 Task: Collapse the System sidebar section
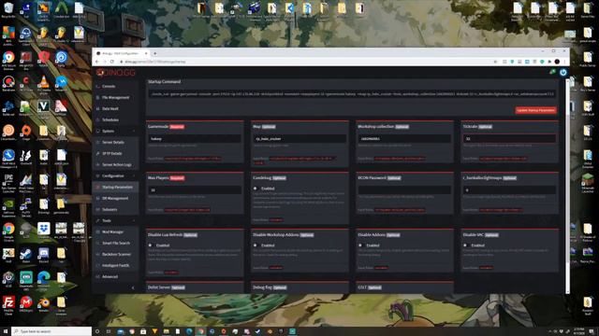tap(115, 131)
